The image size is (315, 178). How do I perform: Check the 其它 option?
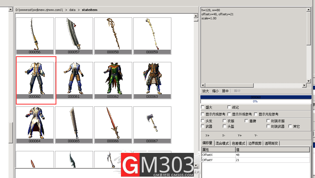[x=290, y=126]
